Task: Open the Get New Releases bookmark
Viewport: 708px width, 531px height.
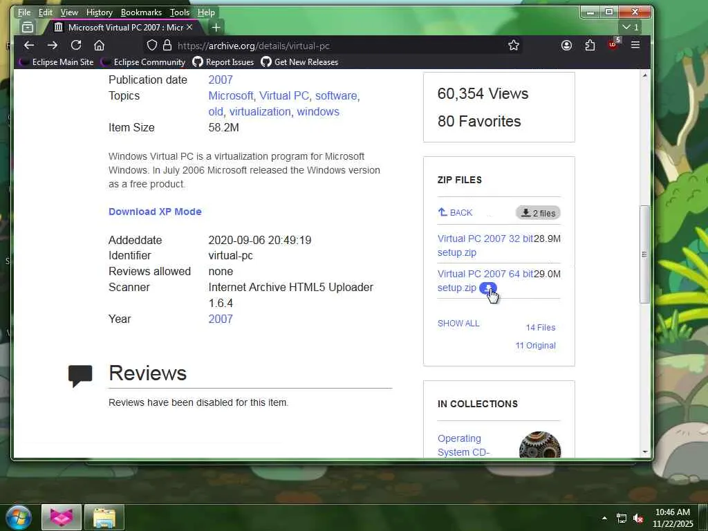Action: coord(300,62)
